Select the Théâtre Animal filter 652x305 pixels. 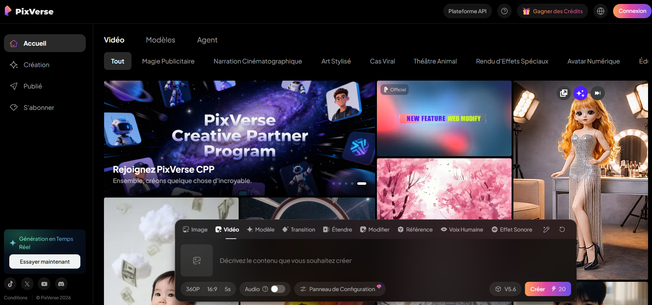(x=435, y=61)
